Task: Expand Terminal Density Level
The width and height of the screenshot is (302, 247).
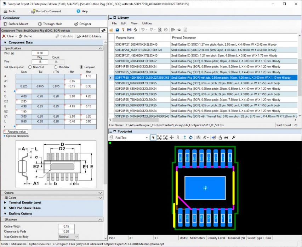Action: 5,203
